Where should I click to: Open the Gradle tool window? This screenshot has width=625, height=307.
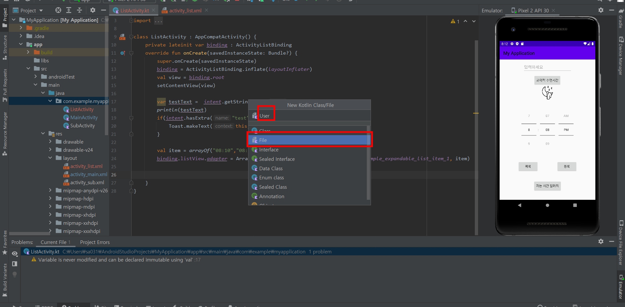[x=621, y=19]
